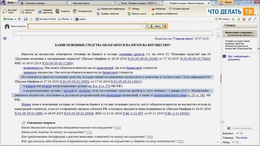260x146 pixels.
Task: Click the search-upward arrow next to Найти
Action: pyautogui.click(x=165, y=26)
